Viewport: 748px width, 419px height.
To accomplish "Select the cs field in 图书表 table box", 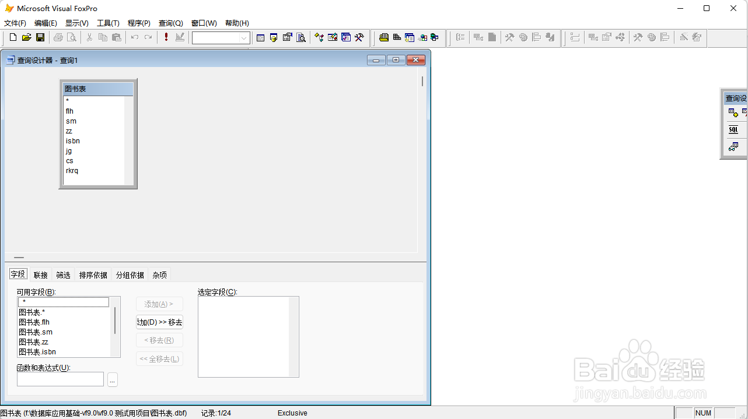I will tap(94, 161).
